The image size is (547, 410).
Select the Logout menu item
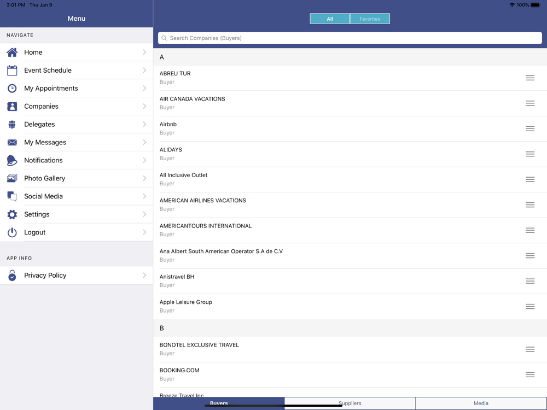[77, 232]
